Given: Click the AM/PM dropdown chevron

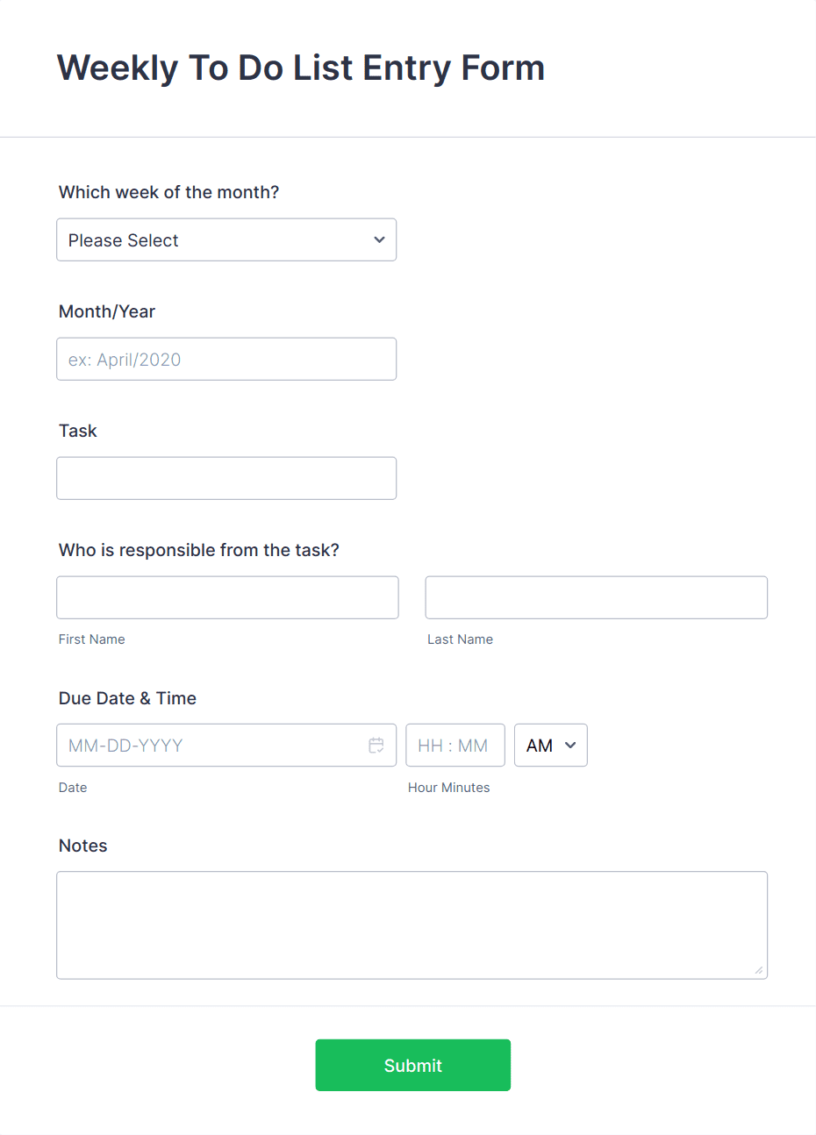Looking at the screenshot, I should pyautogui.click(x=569, y=745).
